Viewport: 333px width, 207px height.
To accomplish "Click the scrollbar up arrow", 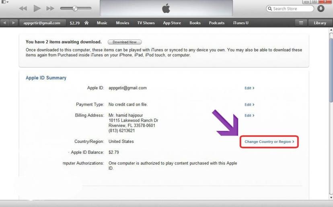I will pyautogui.click(x=331, y=30).
